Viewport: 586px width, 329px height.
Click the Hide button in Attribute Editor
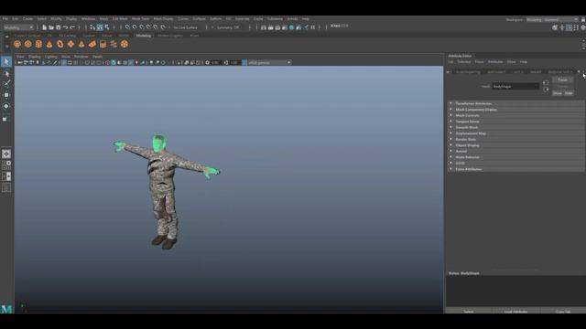569,93
